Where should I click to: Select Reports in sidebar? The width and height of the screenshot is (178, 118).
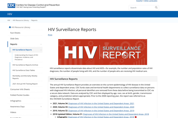14,44
